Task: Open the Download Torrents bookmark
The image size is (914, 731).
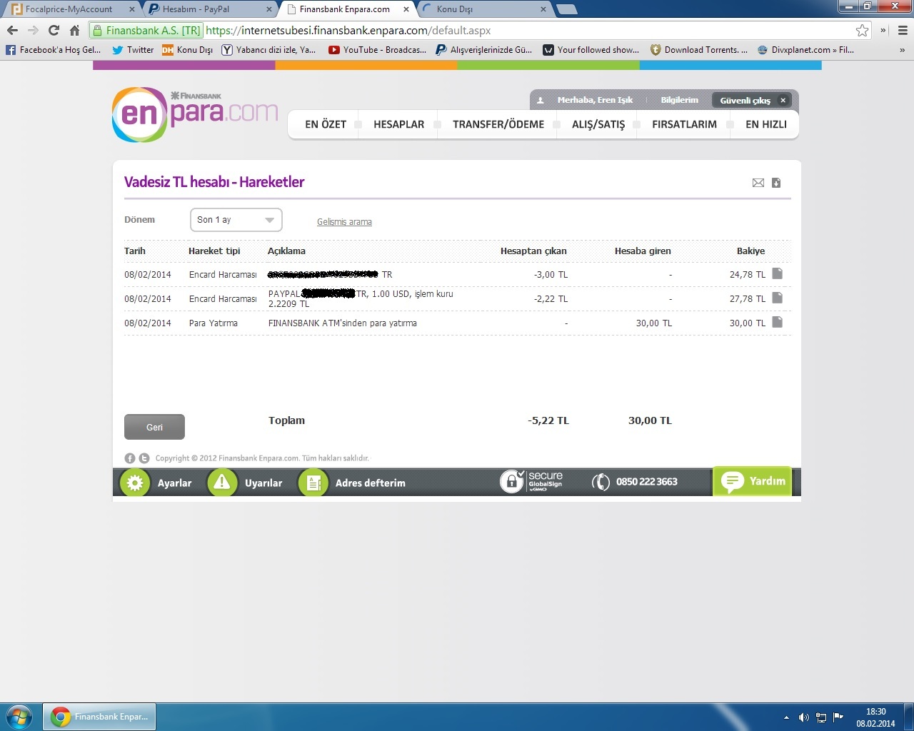Action: pos(699,50)
